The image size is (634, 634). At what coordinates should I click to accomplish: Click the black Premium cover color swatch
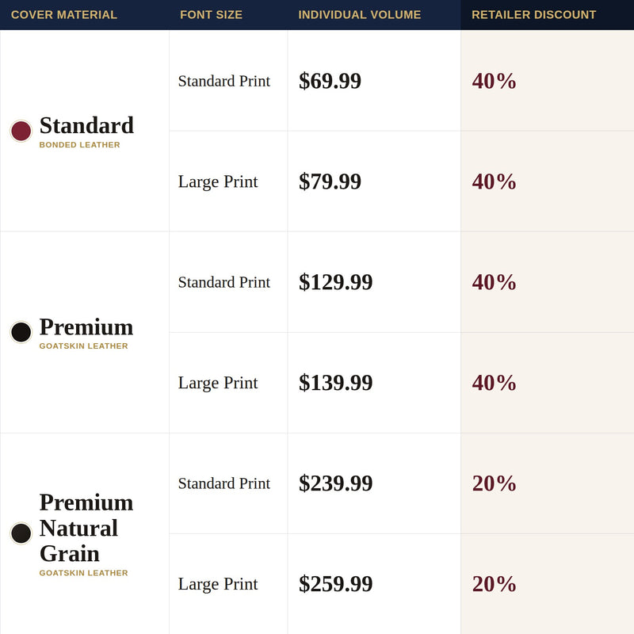pos(21,332)
